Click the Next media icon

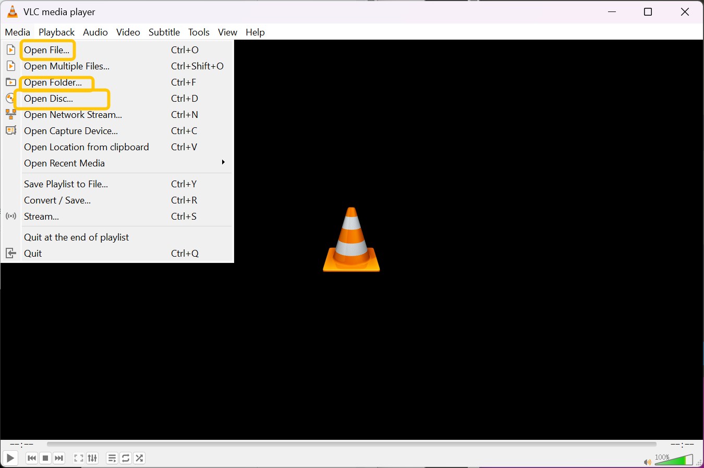point(59,458)
